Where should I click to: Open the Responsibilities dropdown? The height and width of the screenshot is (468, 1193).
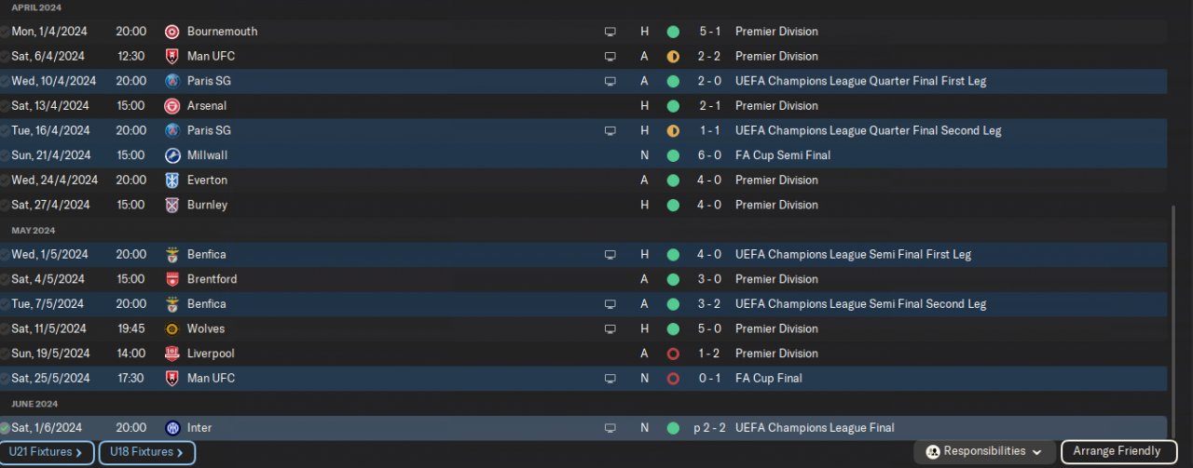click(x=984, y=452)
